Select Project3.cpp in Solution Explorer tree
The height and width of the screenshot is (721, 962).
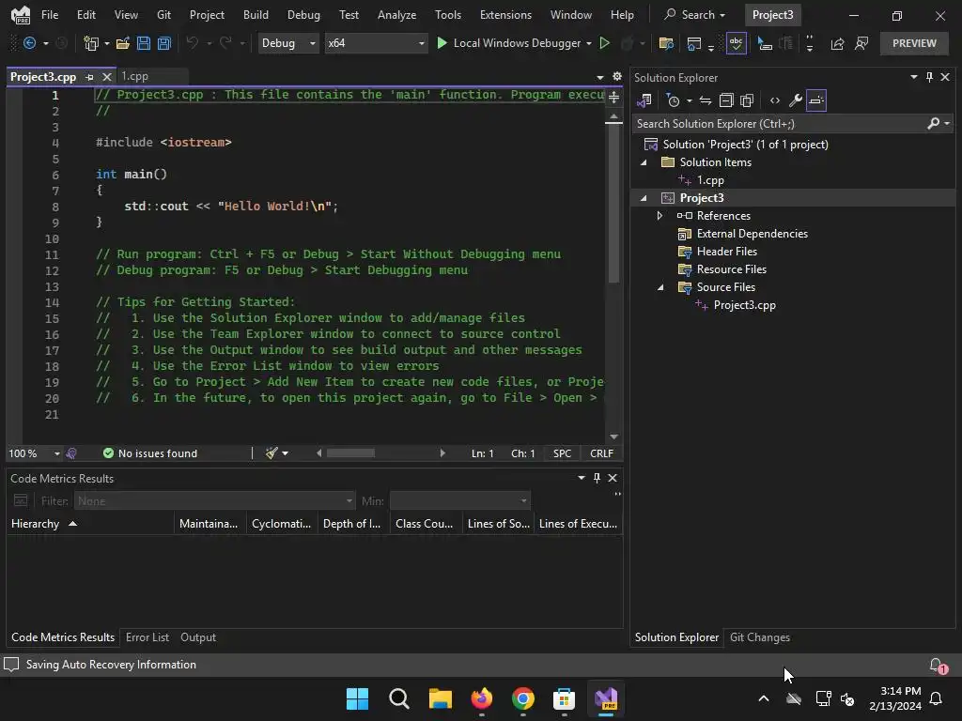point(744,305)
